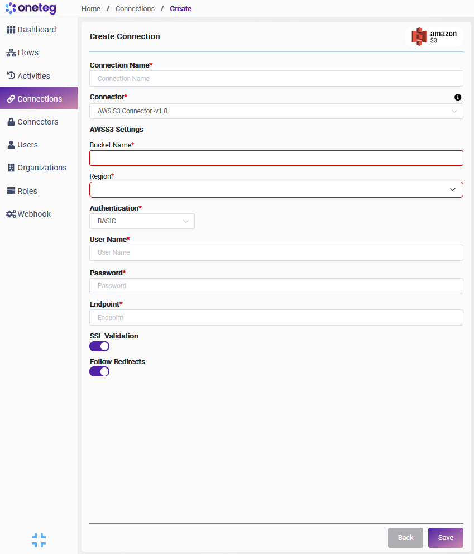The image size is (474, 554).
Task: Click the Organizations building icon
Action: [11, 168]
